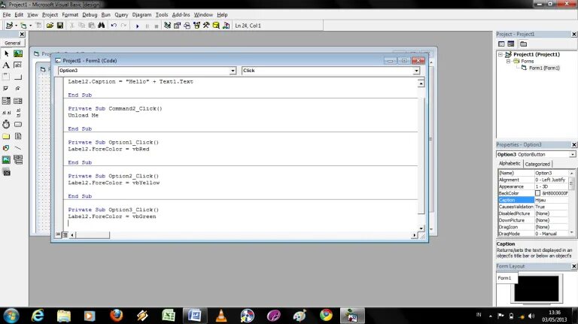Image resolution: width=578 pixels, height=324 pixels.
Task: Select the Timer control in the toolbox
Action: coord(6,124)
